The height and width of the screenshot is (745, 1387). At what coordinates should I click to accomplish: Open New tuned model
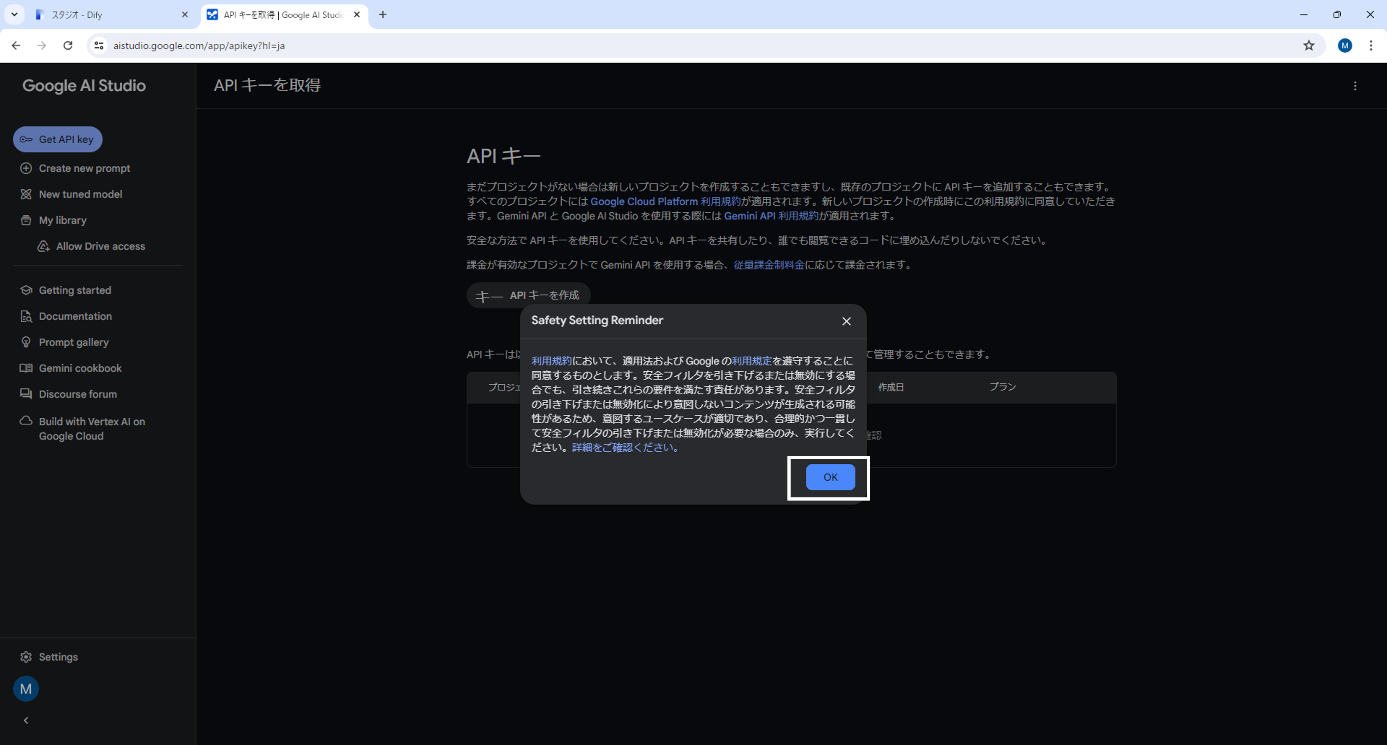(x=80, y=194)
